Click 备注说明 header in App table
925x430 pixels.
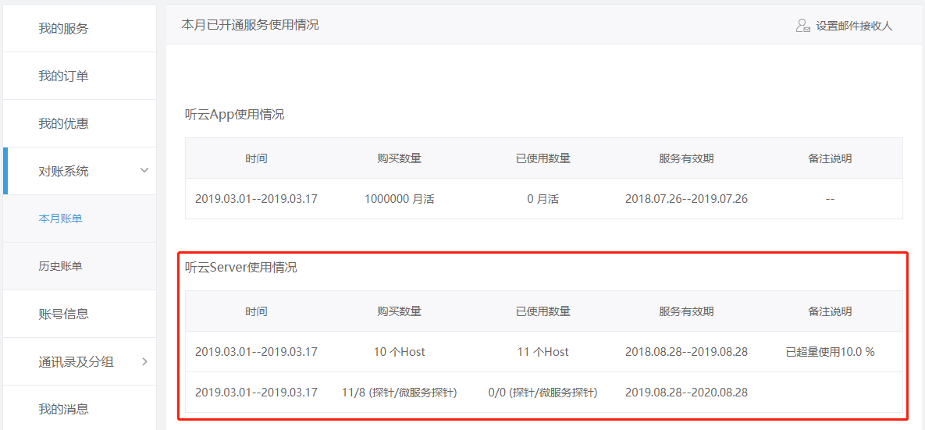tap(830, 158)
